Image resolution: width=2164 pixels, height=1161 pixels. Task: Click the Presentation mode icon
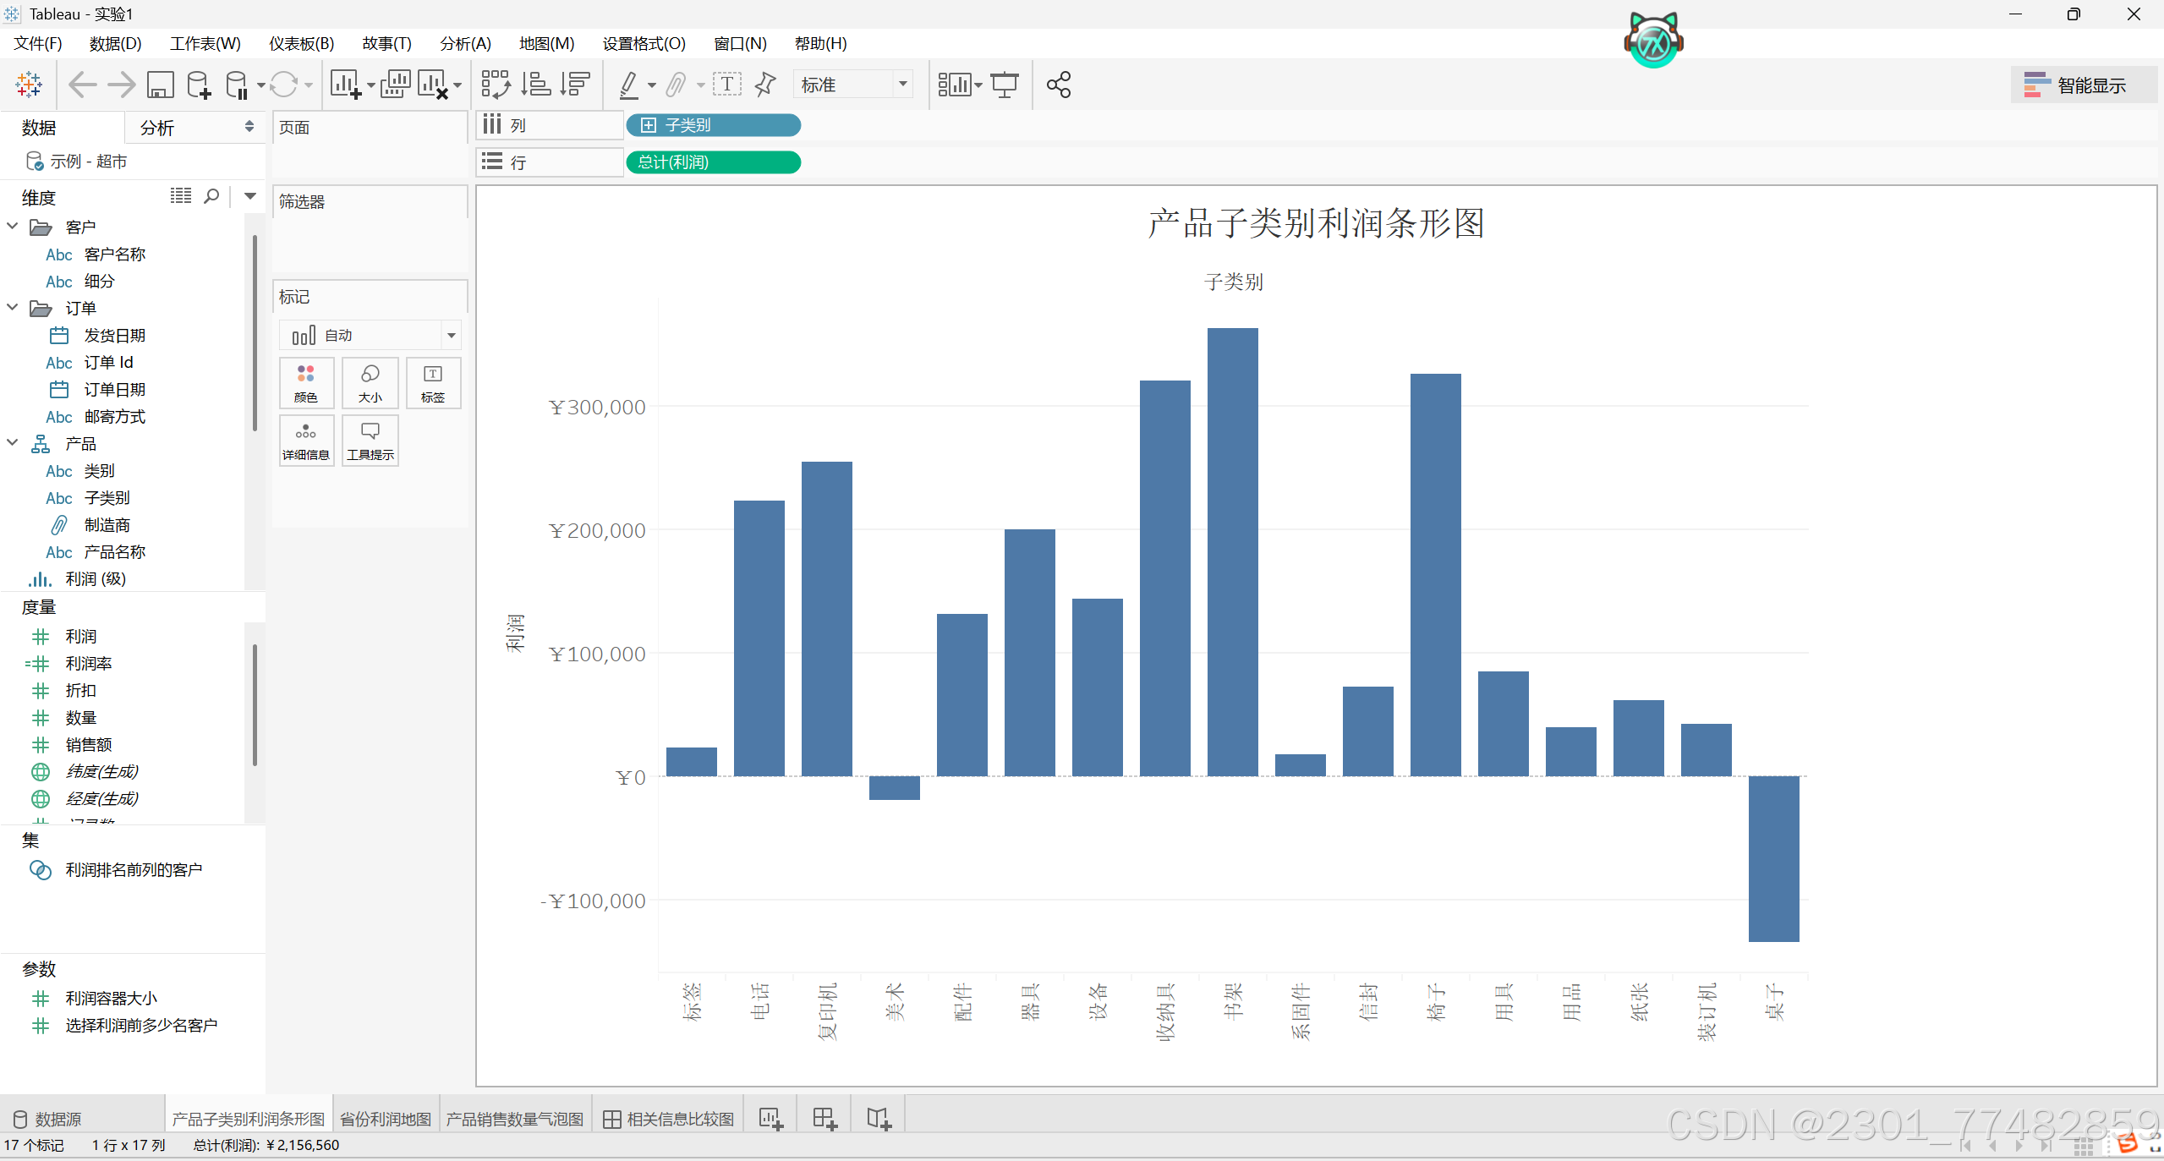click(x=1005, y=85)
